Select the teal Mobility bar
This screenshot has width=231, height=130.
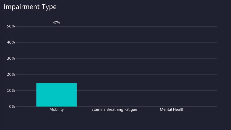pos(57,95)
